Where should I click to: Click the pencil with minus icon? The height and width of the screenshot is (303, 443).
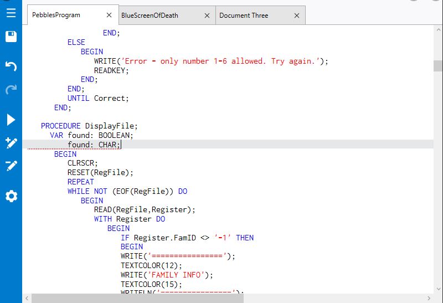(x=11, y=166)
